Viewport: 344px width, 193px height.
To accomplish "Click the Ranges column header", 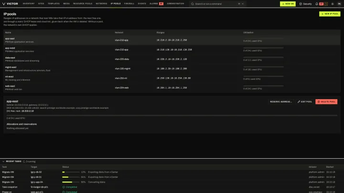I will [x=161, y=32].
